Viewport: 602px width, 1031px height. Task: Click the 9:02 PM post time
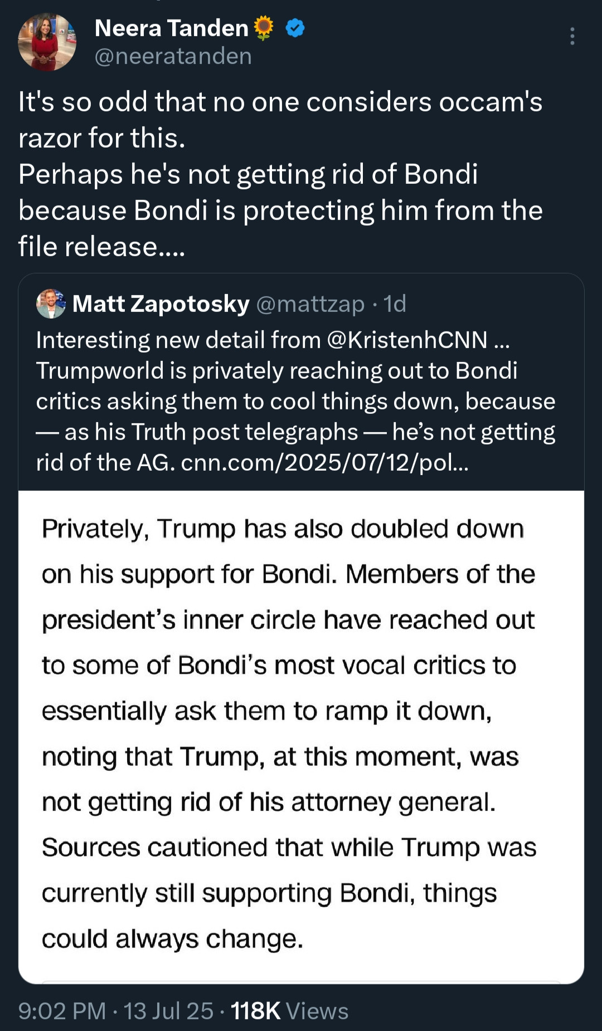[62, 1010]
